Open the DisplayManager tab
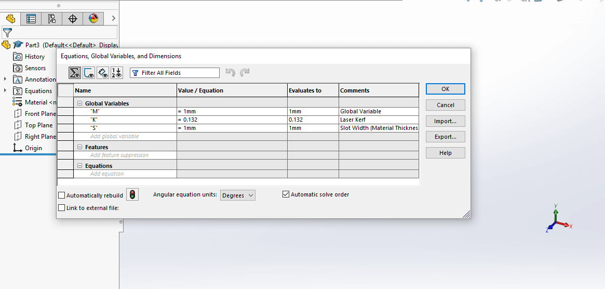Image resolution: width=605 pixels, height=289 pixels. click(x=93, y=19)
